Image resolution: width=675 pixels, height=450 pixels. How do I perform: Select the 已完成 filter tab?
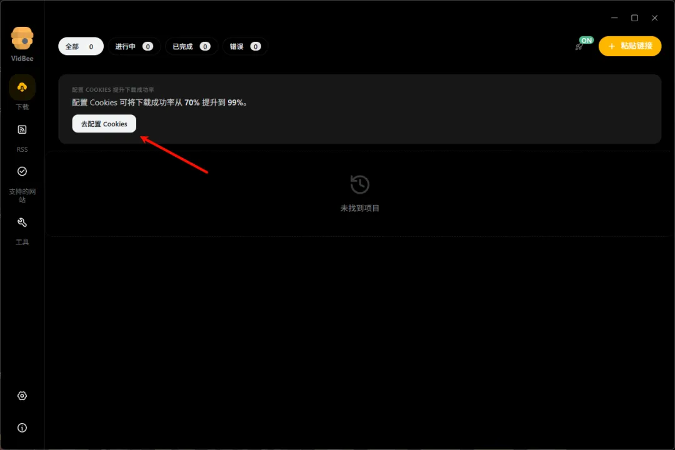[x=192, y=46]
